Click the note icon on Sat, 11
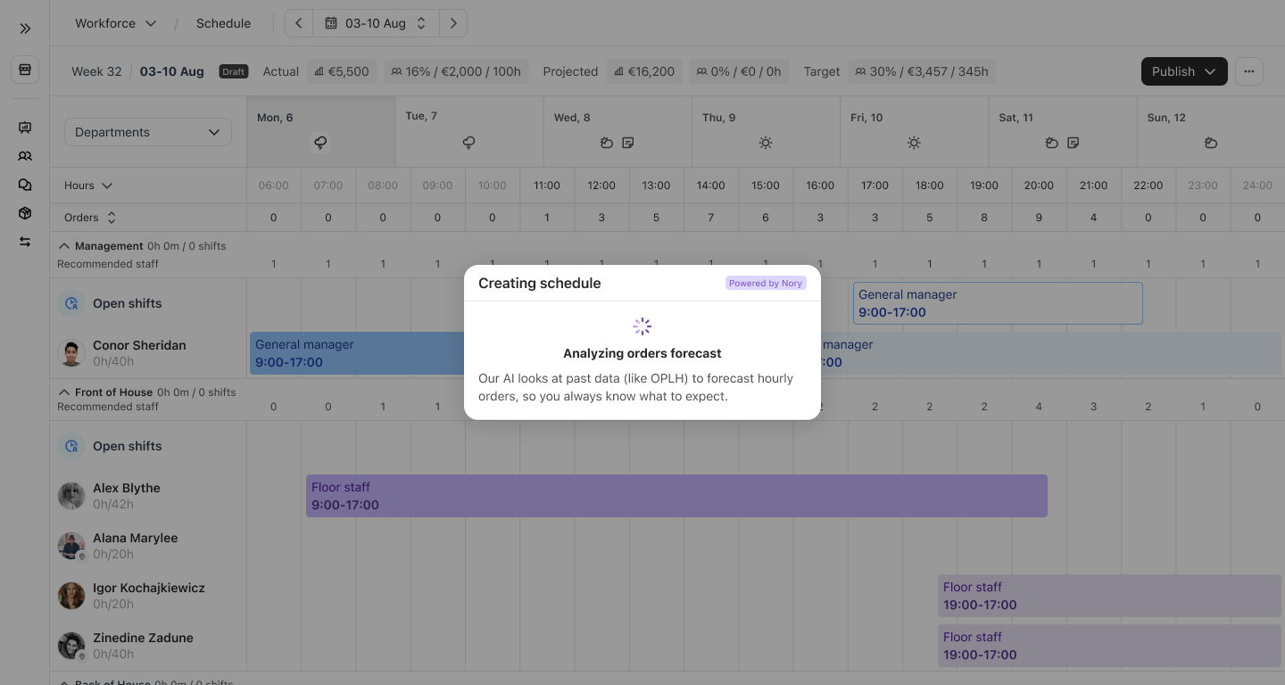This screenshot has height=685, width=1285. 1074,143
